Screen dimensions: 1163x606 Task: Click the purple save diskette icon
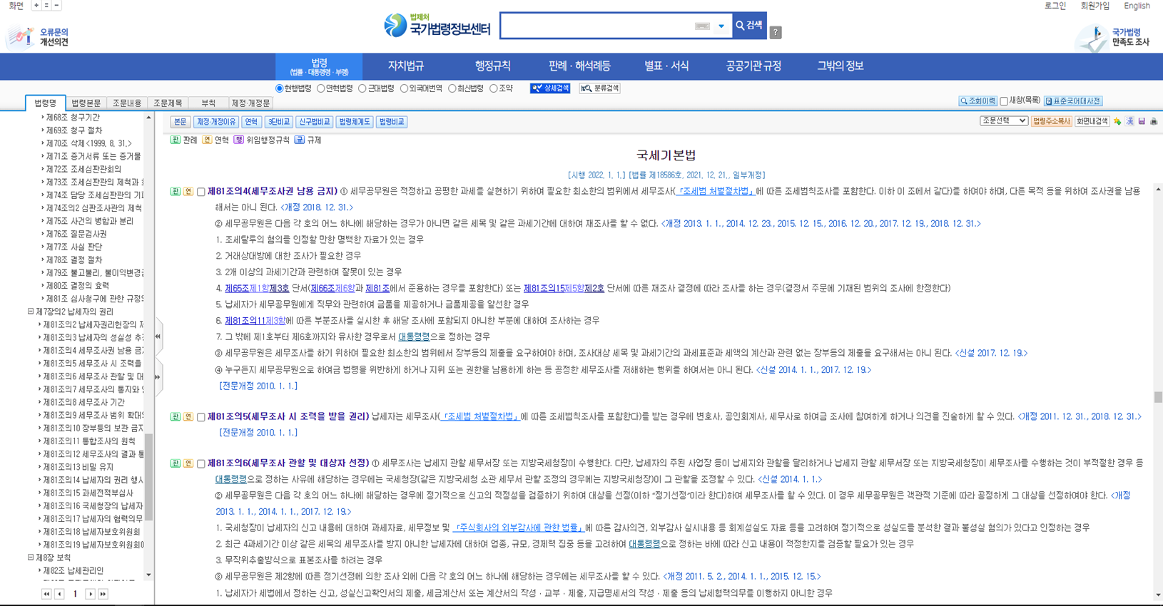click(1142, 122)
